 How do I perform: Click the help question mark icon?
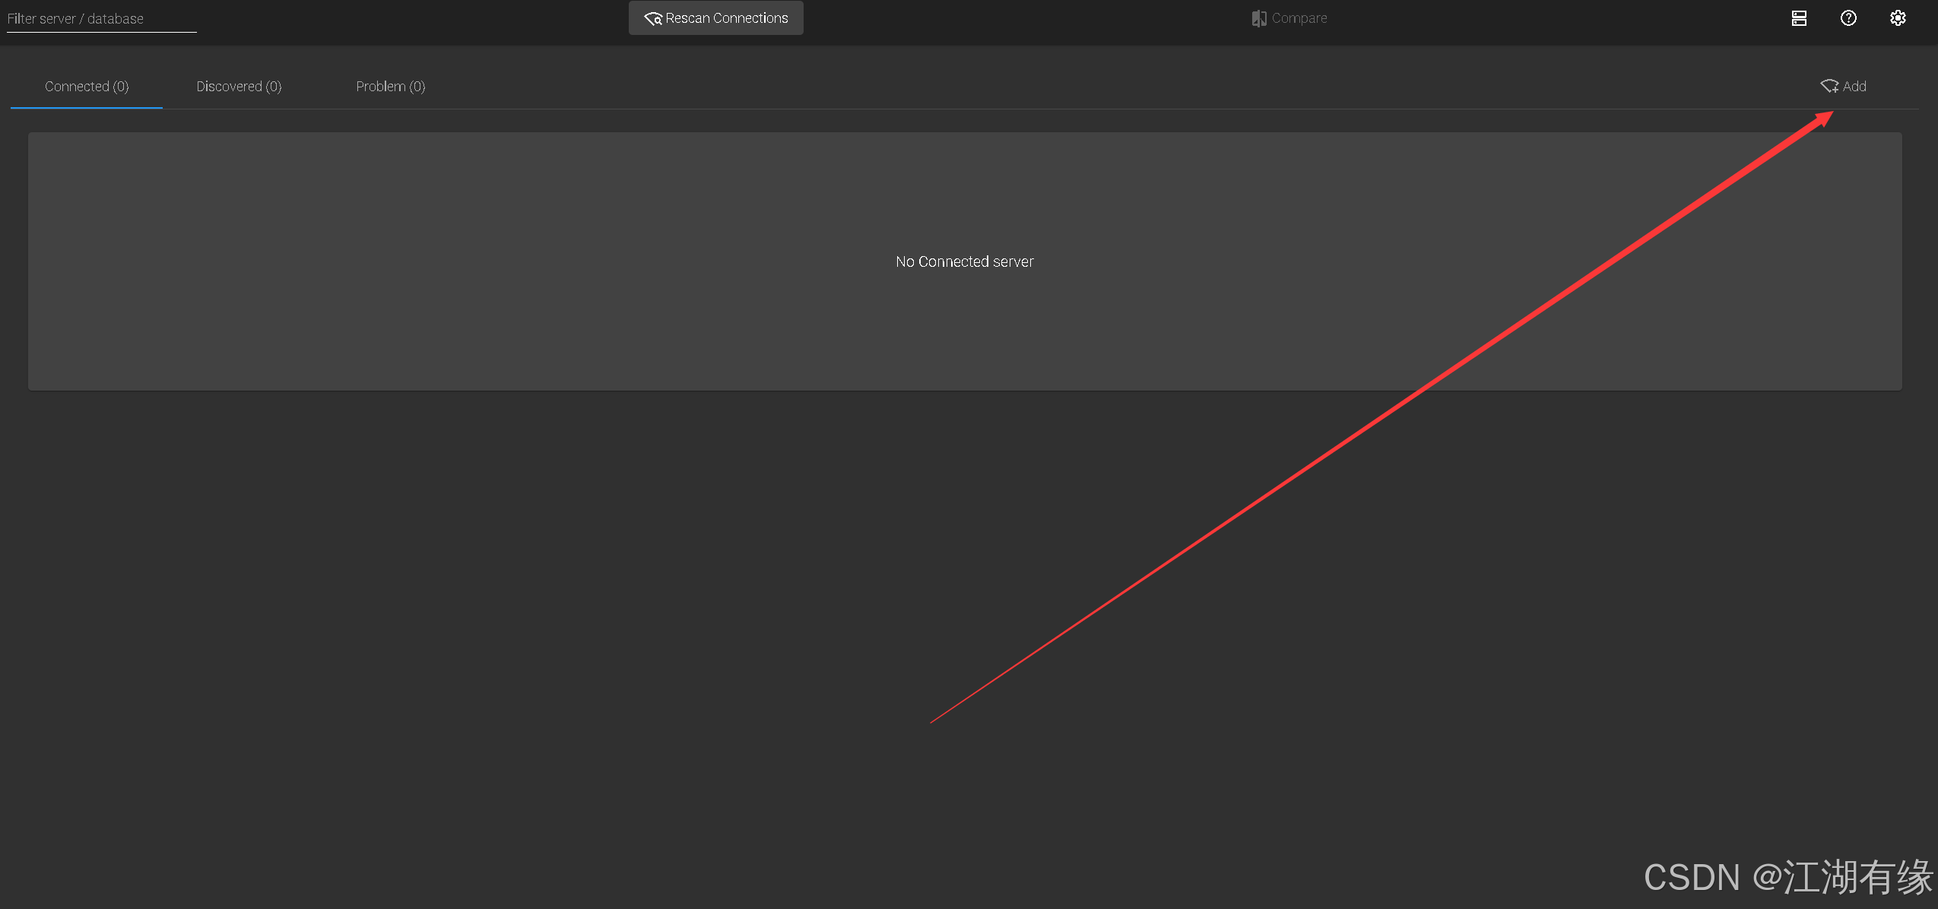pos(1848,18)
